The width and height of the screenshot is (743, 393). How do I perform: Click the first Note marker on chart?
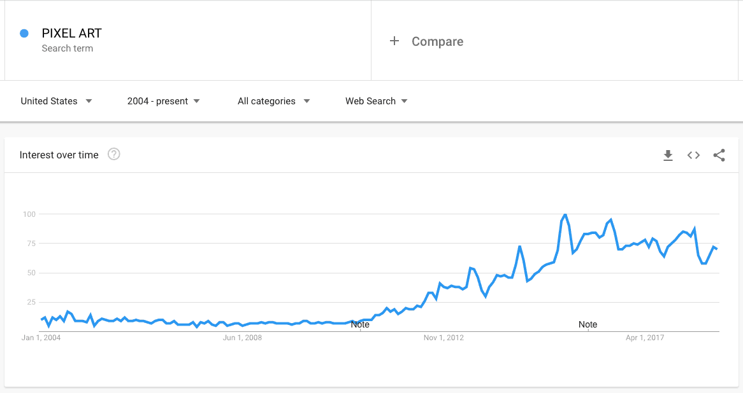[360, 325]
